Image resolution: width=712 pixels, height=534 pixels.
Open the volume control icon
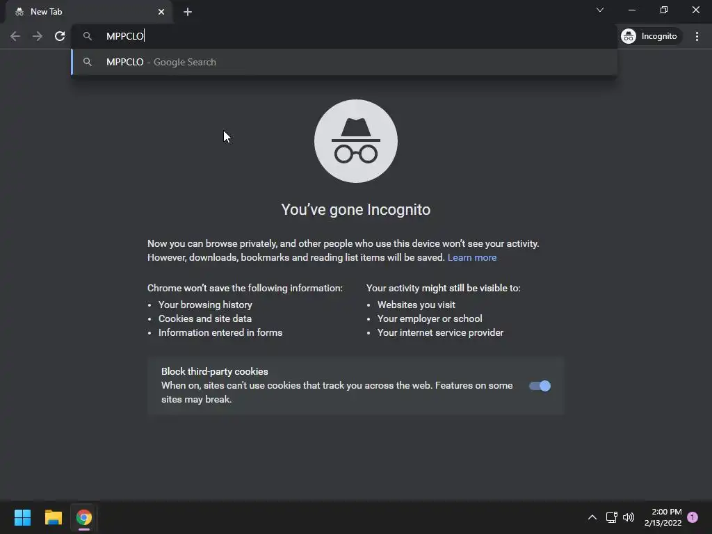point(629,517)
